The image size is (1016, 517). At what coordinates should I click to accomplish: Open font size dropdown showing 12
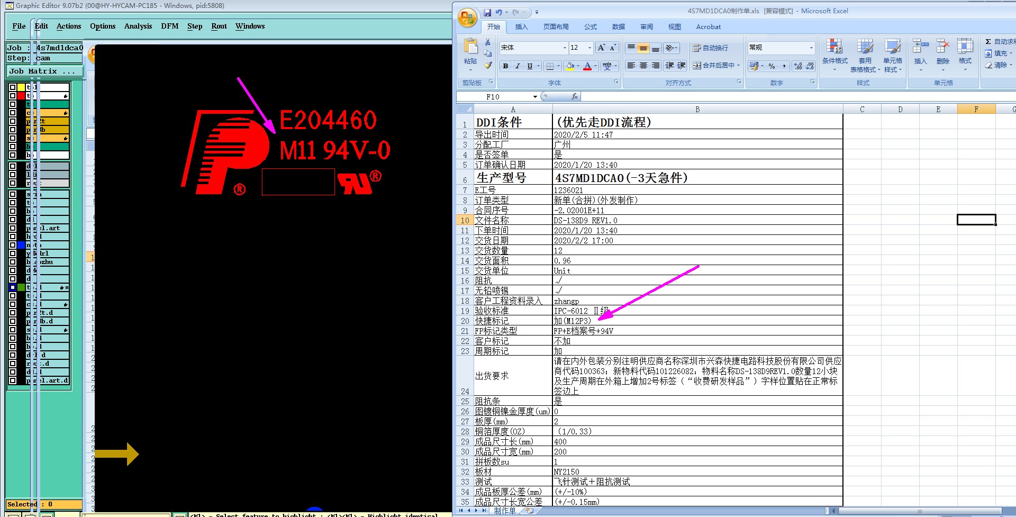(589, 48)
